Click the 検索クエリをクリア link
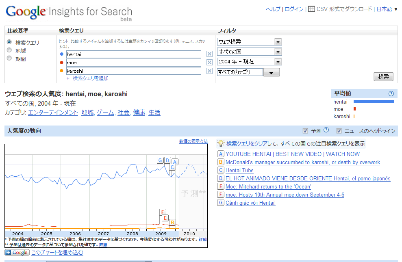 click(x=247, y=143)
